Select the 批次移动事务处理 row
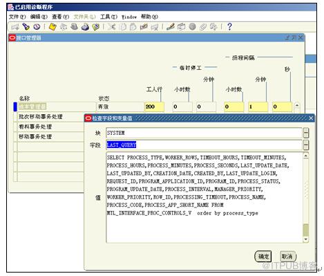The image size is (324, 276). [x=50, y=117]
